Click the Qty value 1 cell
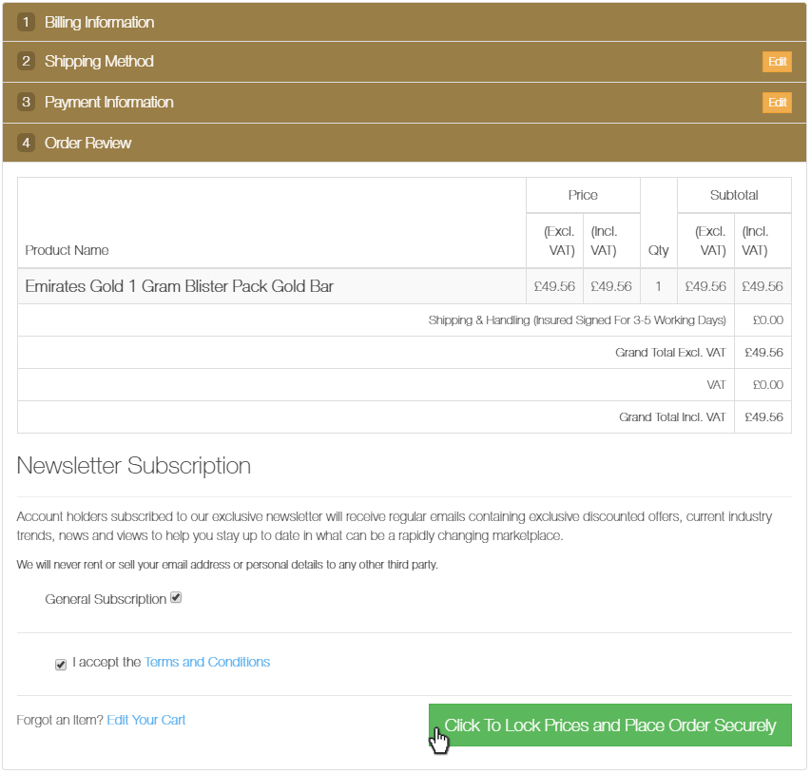Screen dimensions: 811x774 pyautogui.click(x=659, y=286)
